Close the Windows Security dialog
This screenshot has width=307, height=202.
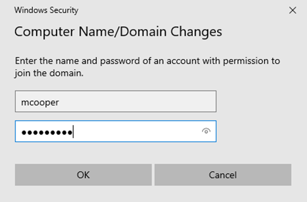pos(293,10)
